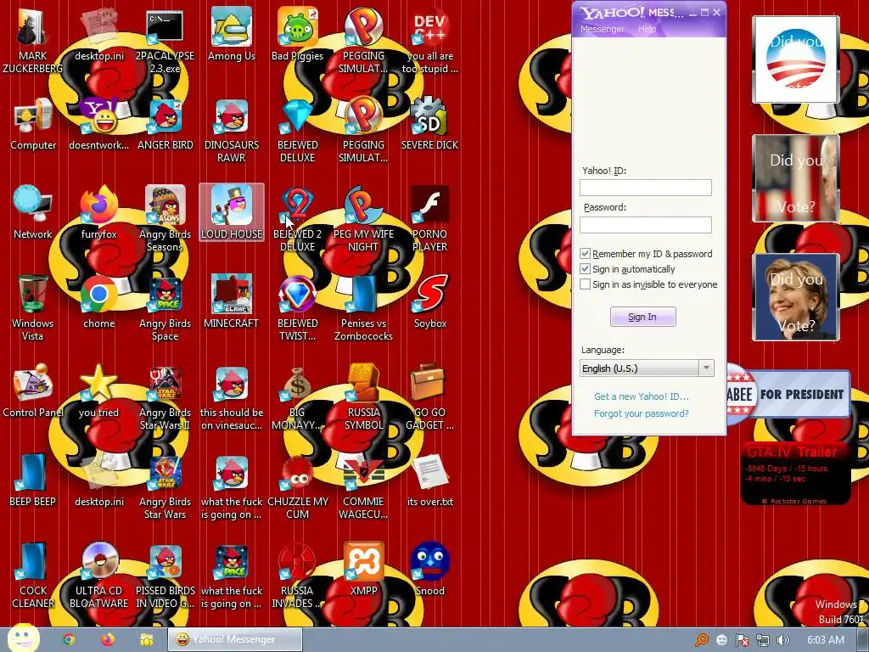869x652 pixels.
Task: Select the BEEP BEEP desktop icon
Action: coord(33,481)
